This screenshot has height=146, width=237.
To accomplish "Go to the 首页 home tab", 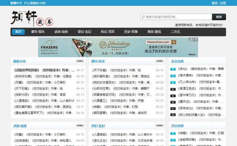I will tap(18, 32).
